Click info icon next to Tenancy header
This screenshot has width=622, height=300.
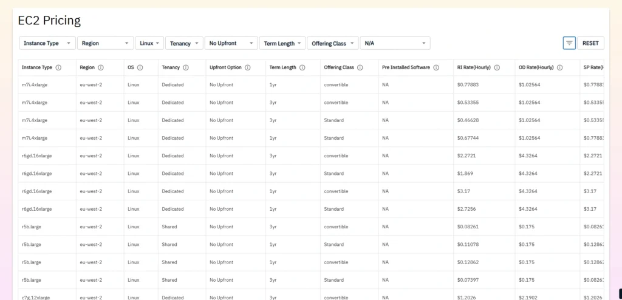click(x=186, y=67)
